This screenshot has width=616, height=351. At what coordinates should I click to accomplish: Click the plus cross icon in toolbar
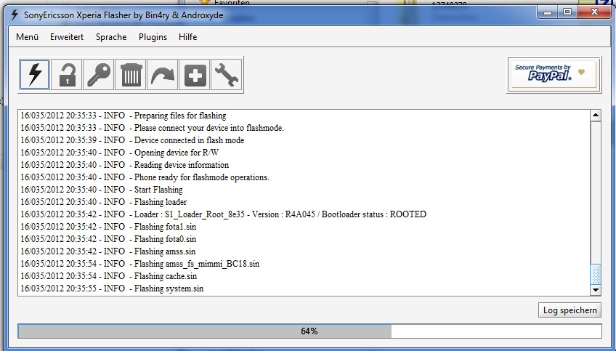[195, 75]
